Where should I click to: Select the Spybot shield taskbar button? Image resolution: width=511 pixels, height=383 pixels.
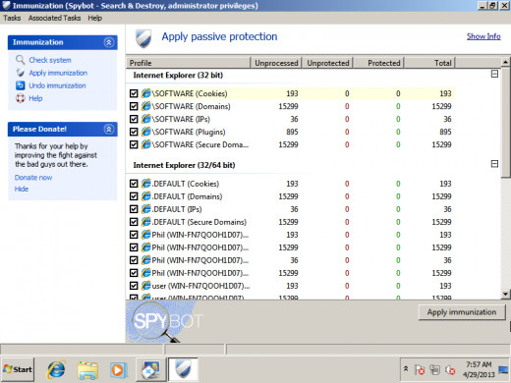[183, 370]
